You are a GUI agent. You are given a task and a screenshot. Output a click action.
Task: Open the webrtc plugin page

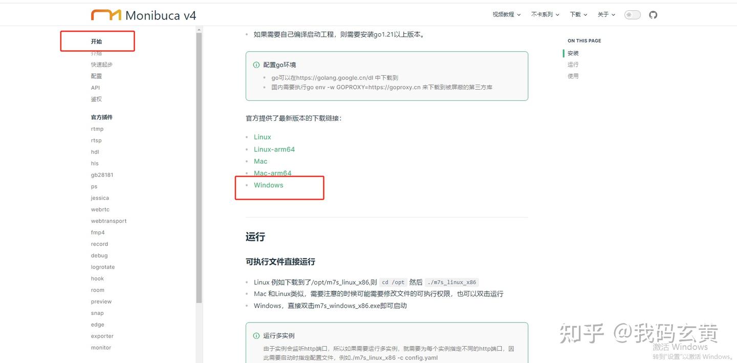100,209
